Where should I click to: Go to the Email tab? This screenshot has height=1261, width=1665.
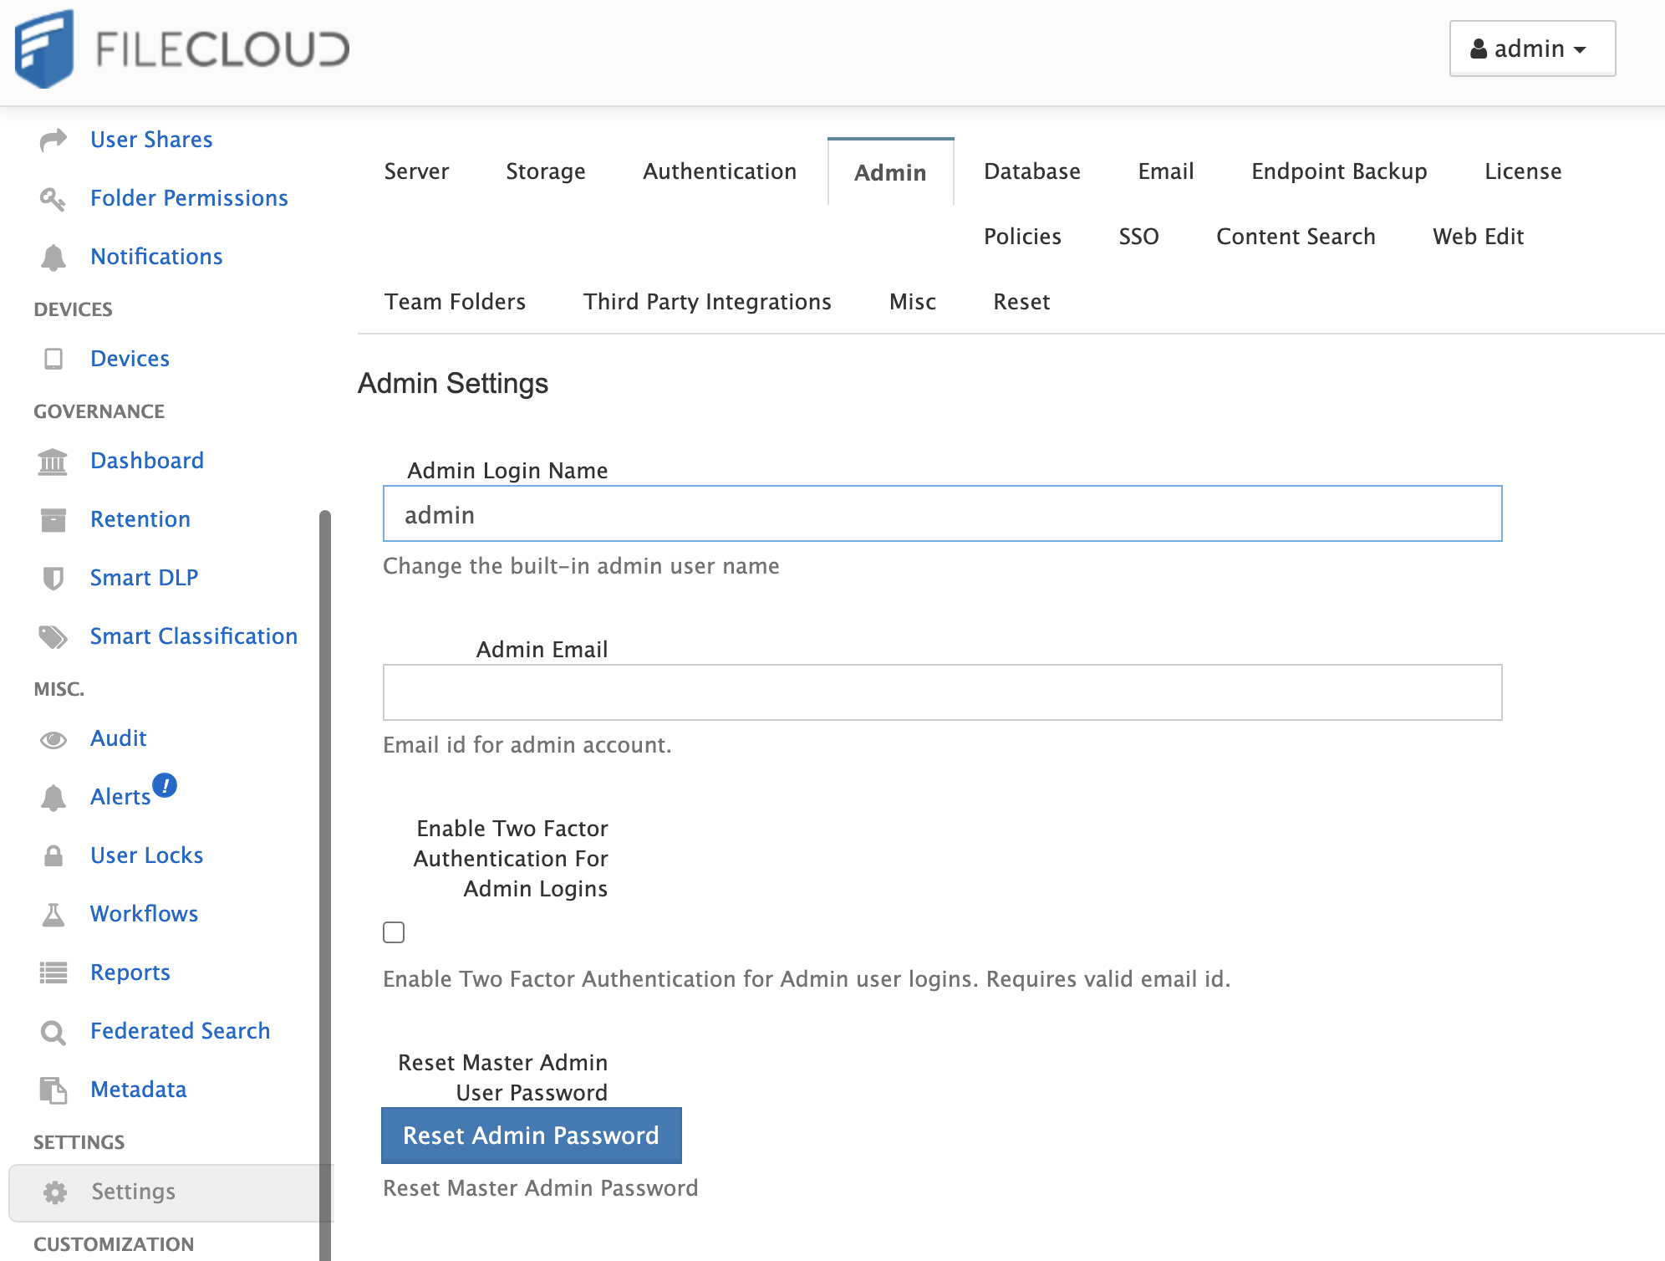1166,171
